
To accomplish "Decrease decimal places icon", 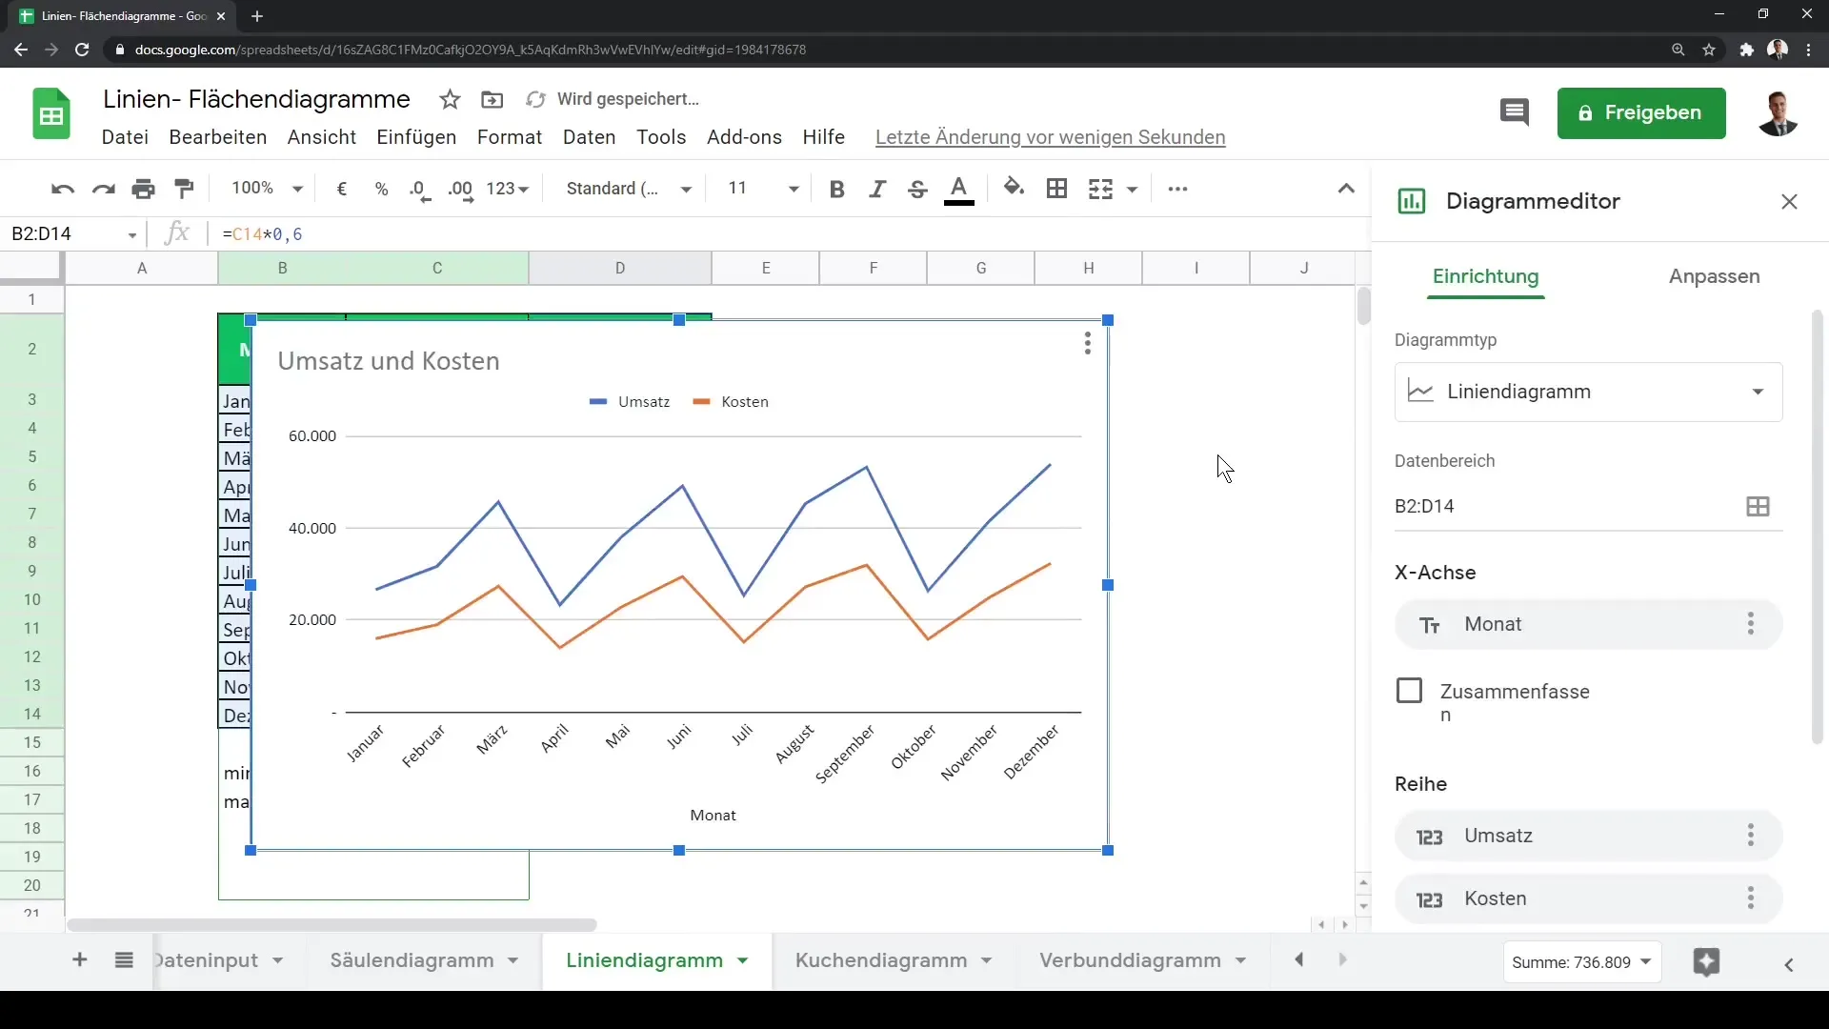I will click(x=420, y=189).
